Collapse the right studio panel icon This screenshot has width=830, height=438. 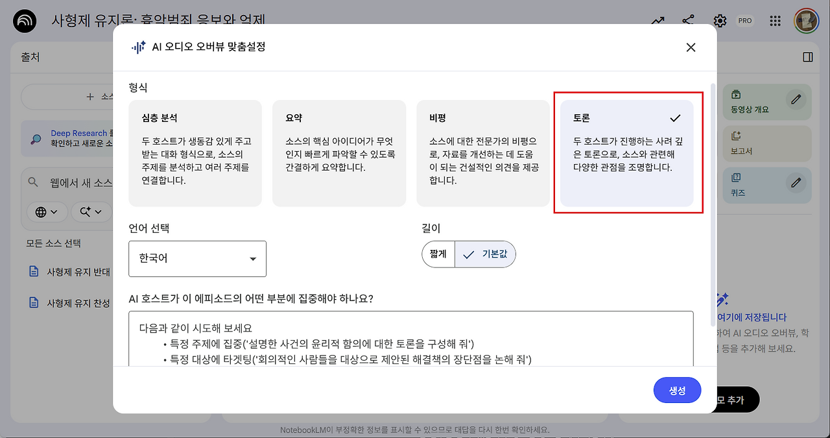click(807, 57)
